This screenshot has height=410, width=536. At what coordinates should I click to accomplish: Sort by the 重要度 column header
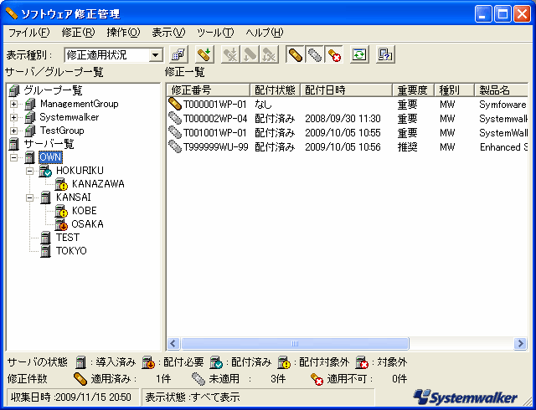[x=413, y=90]
